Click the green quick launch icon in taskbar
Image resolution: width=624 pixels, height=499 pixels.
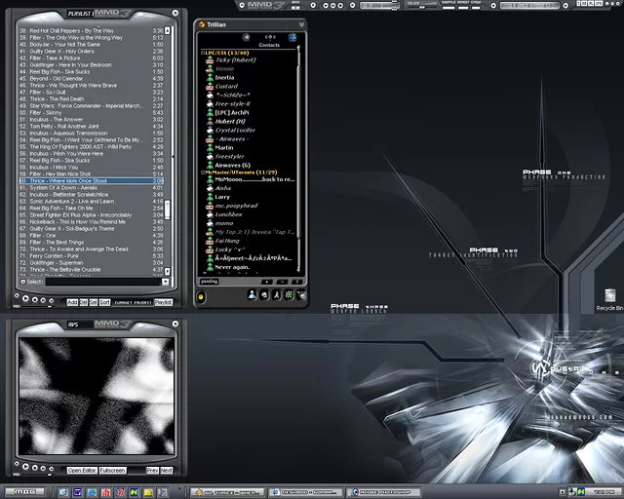tap(135, 492)
